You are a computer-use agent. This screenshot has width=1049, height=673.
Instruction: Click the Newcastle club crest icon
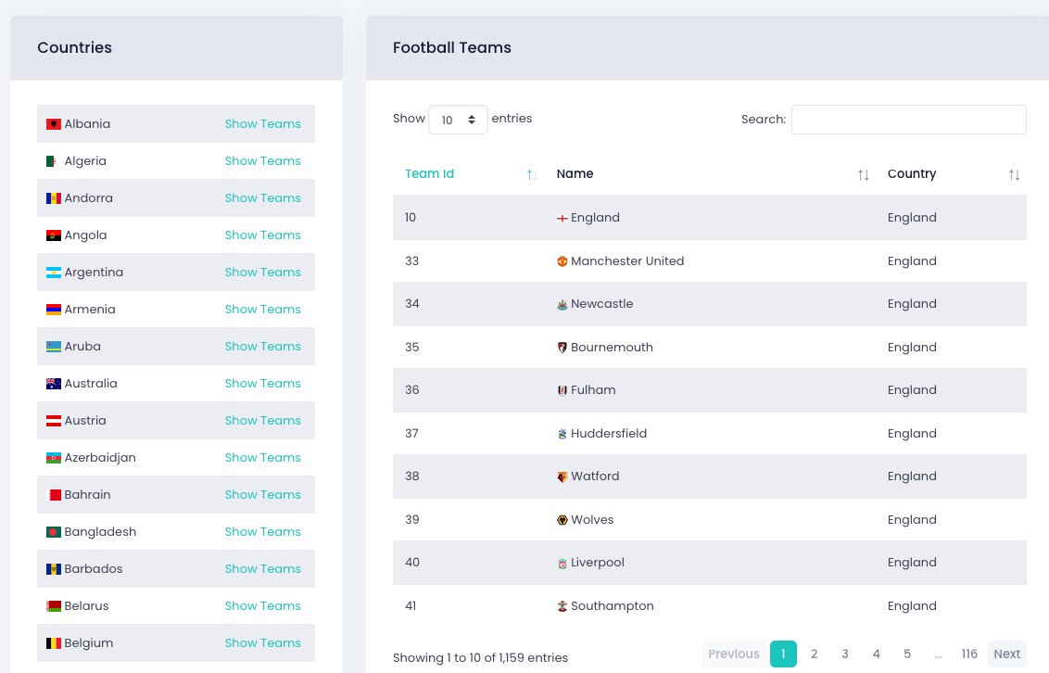pos(562,304)
